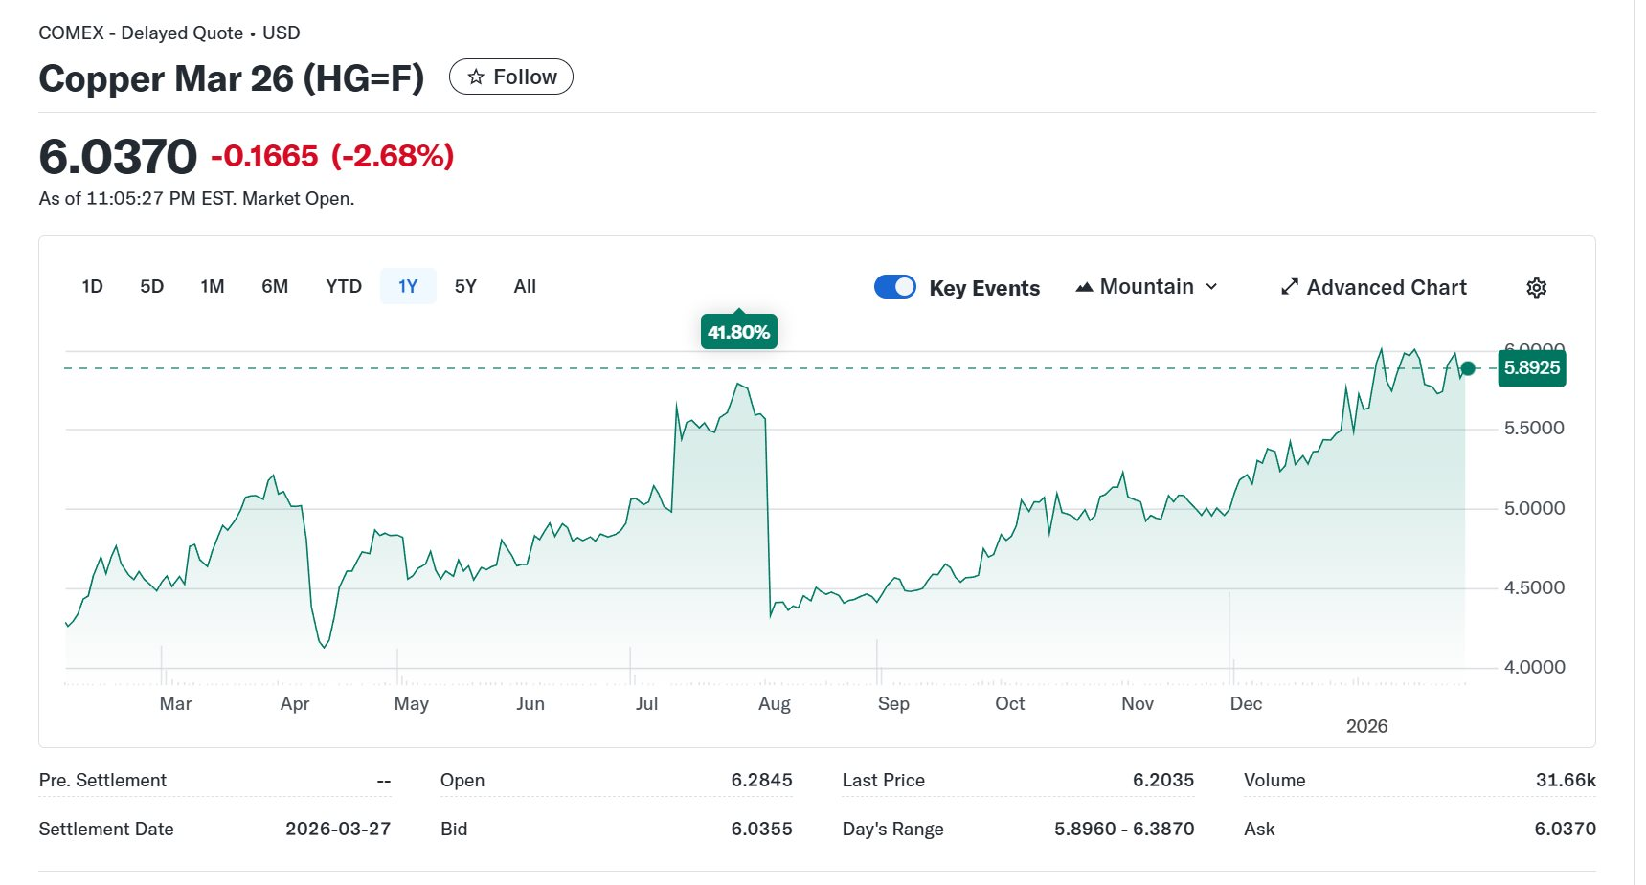Select the 1D time range

click(93, 287)
